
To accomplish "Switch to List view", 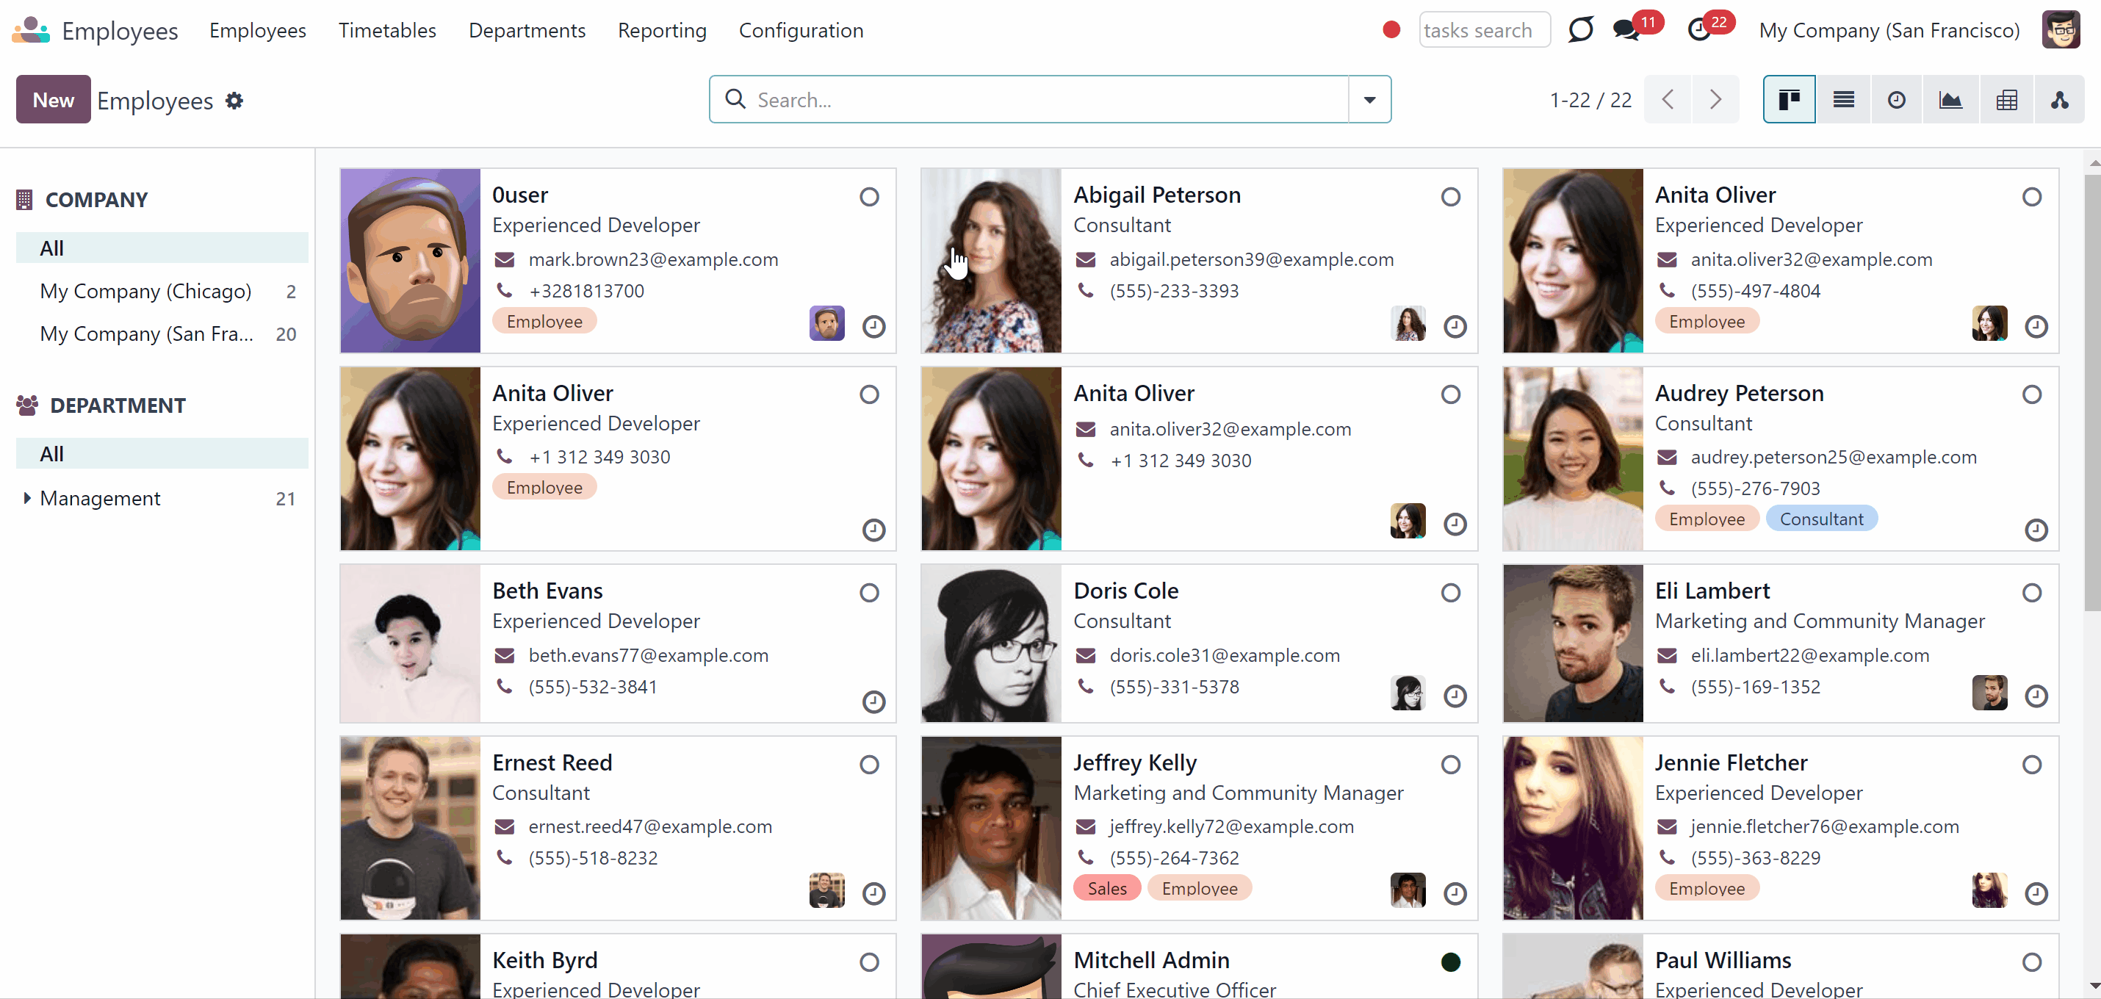I will (1843, 99).
